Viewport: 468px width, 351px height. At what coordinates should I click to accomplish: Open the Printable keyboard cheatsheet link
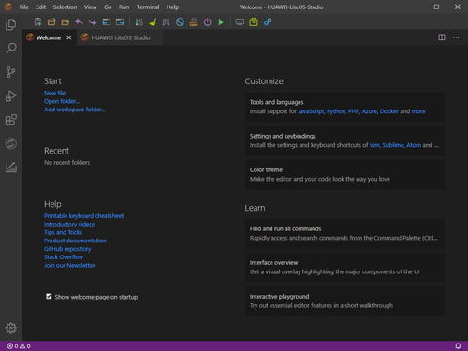pos(83,216)
